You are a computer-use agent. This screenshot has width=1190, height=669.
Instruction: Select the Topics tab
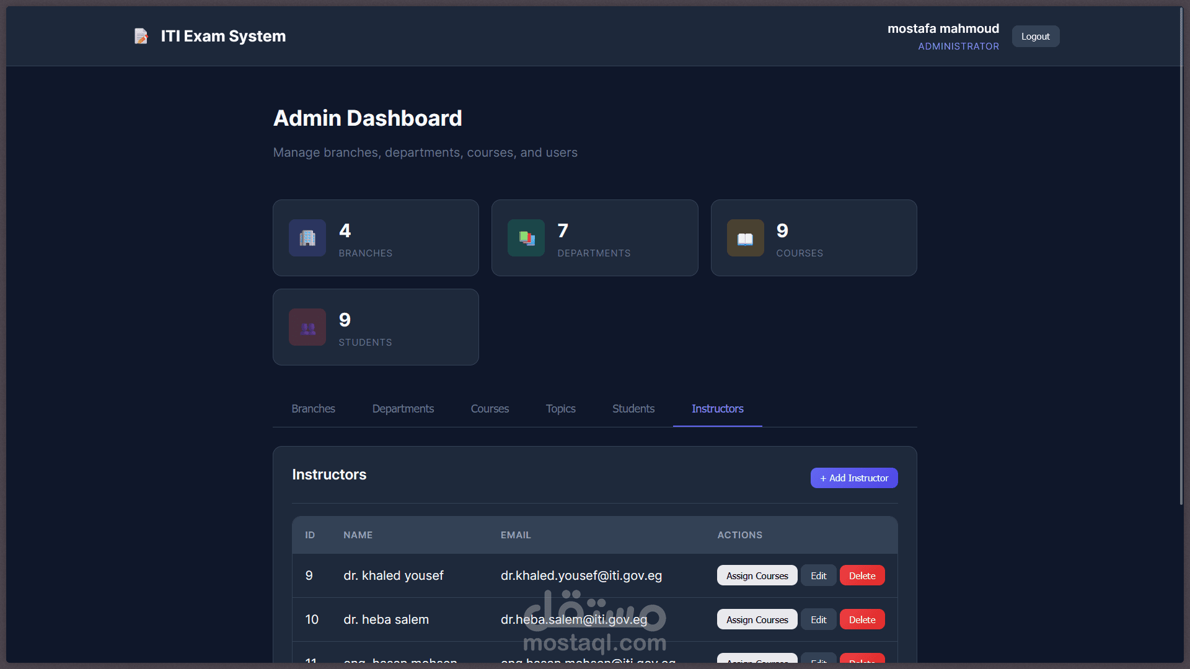click(560, 409)
